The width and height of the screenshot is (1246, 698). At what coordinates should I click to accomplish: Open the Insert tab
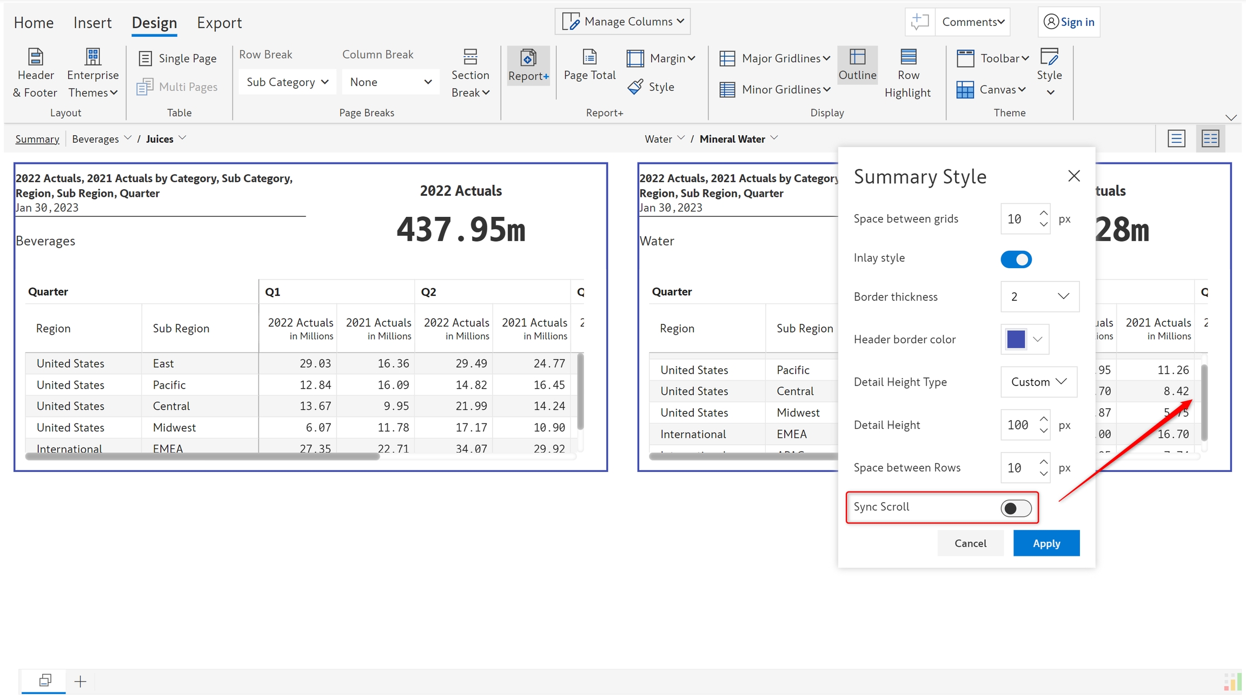coord(92,23)
